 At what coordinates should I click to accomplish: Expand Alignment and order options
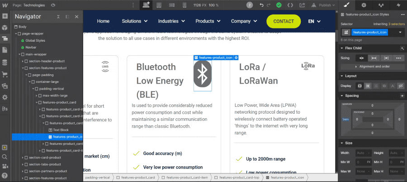pos(373,67)
